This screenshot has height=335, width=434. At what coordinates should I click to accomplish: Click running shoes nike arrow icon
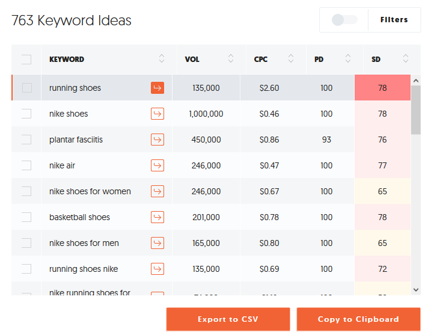tap(157, 269)
